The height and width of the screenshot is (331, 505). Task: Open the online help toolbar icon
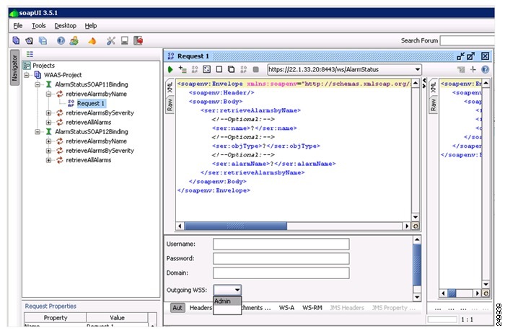pos(61,40)
